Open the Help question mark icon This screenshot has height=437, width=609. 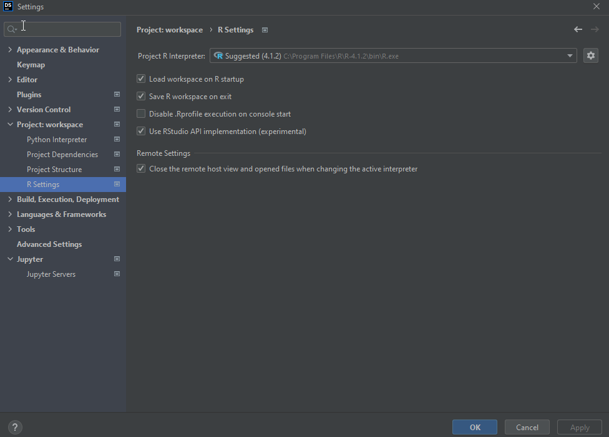click(14, 427)
